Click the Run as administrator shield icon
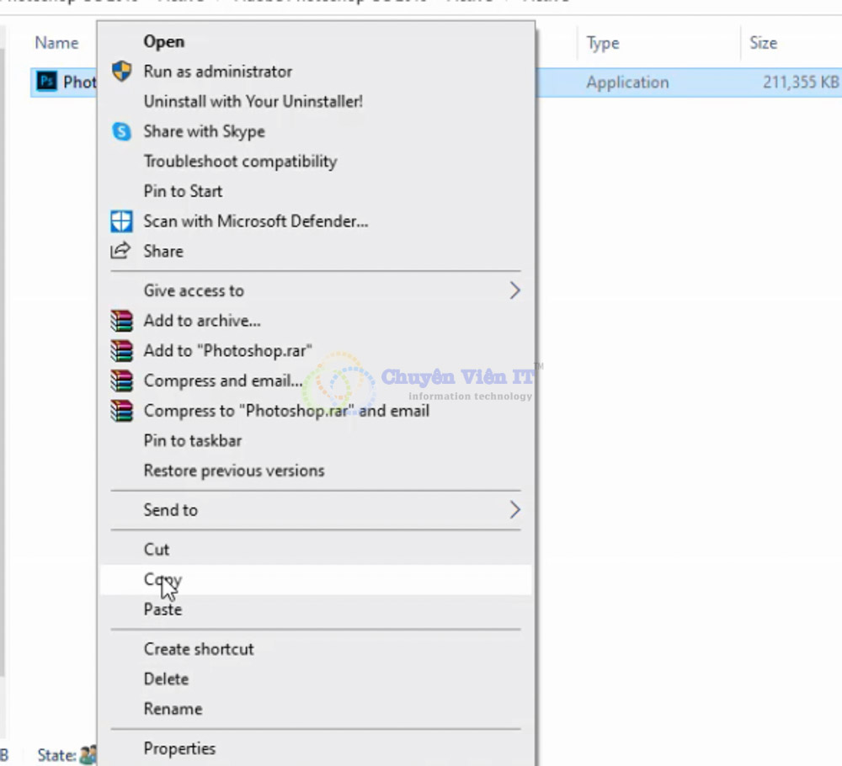The width and height of the screenshot is (842, 766). click(x=122, y=72)
